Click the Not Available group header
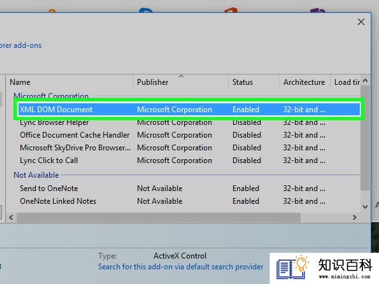 pos(36,175)
